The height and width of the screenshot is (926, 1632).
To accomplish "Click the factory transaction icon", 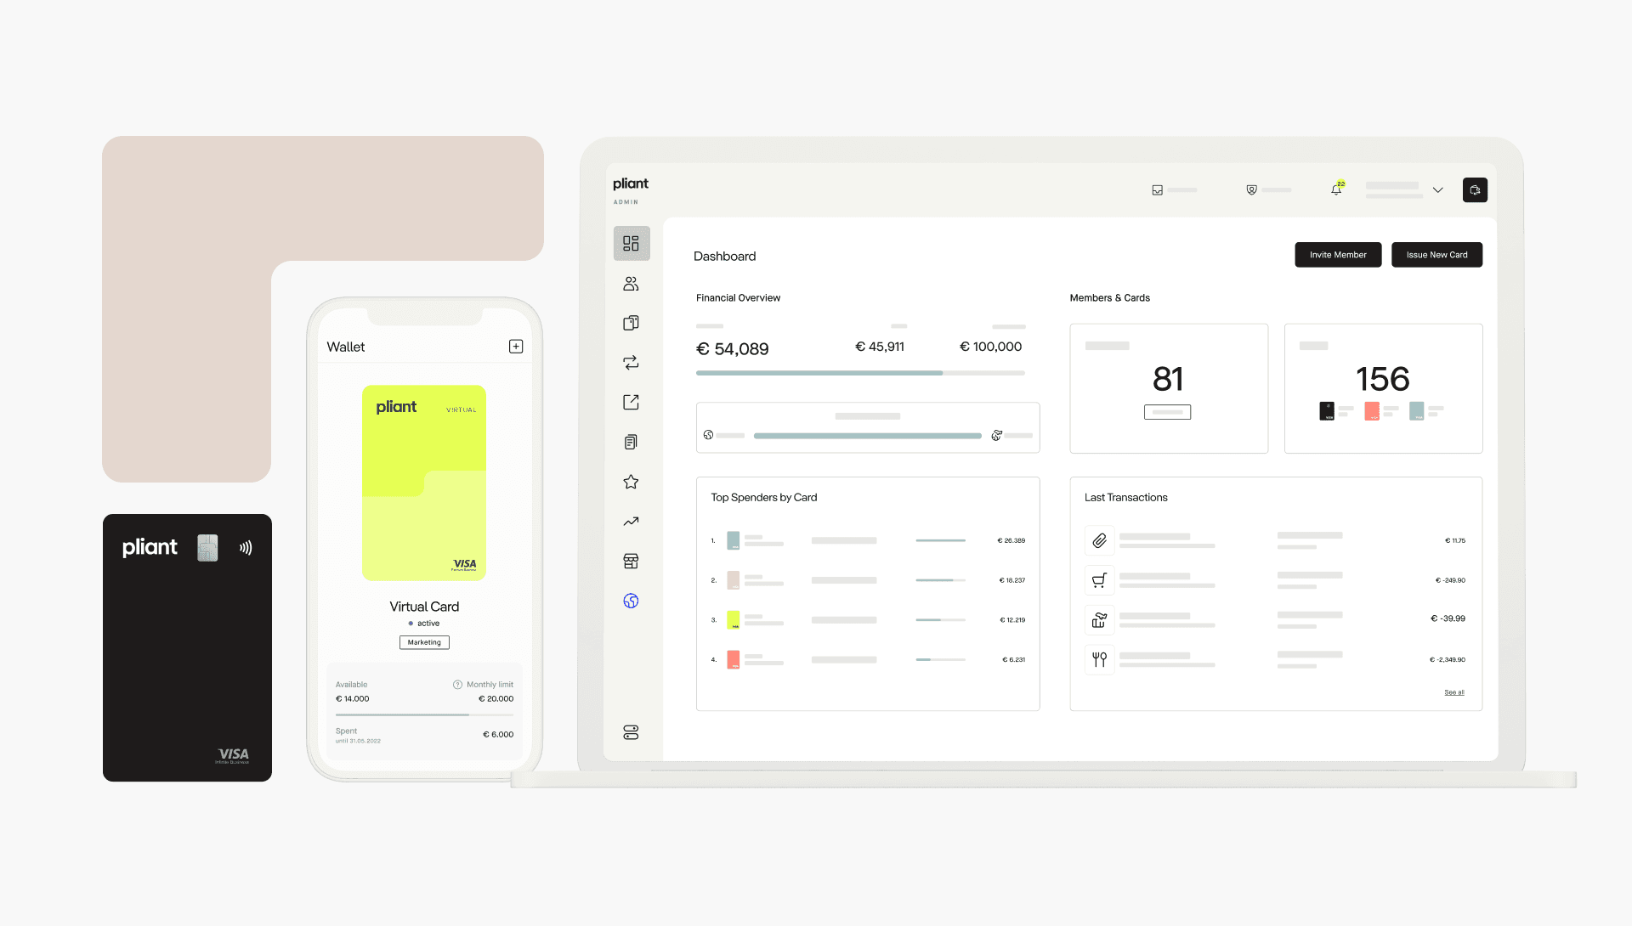I will [x=1099, y=620].
